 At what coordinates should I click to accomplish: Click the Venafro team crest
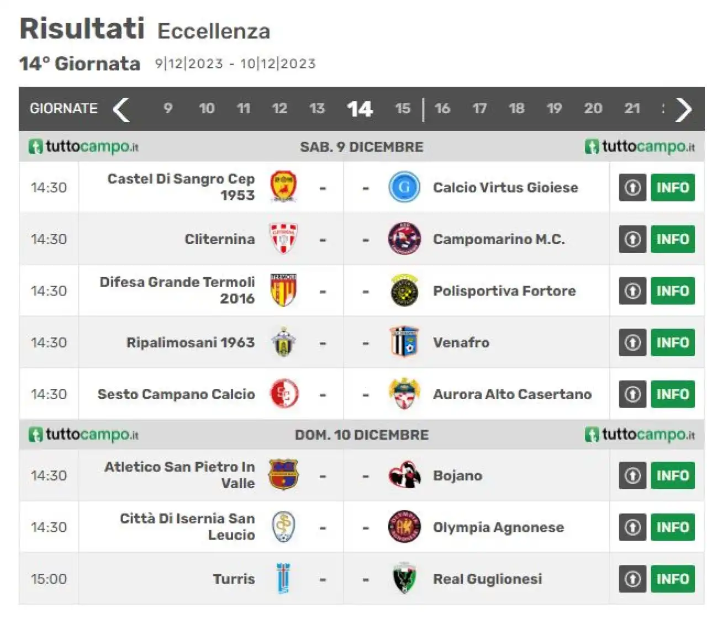point(404,342)
